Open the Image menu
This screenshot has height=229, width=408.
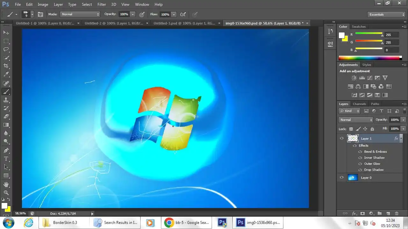click(43, 4)
